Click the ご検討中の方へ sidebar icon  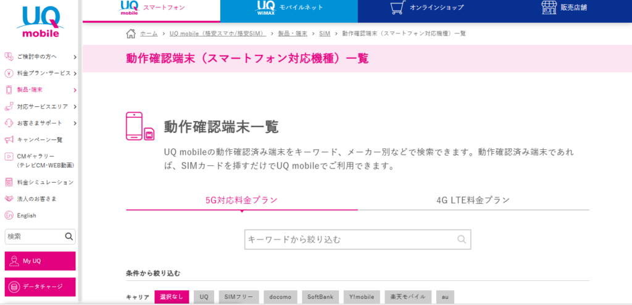(9, 57)
